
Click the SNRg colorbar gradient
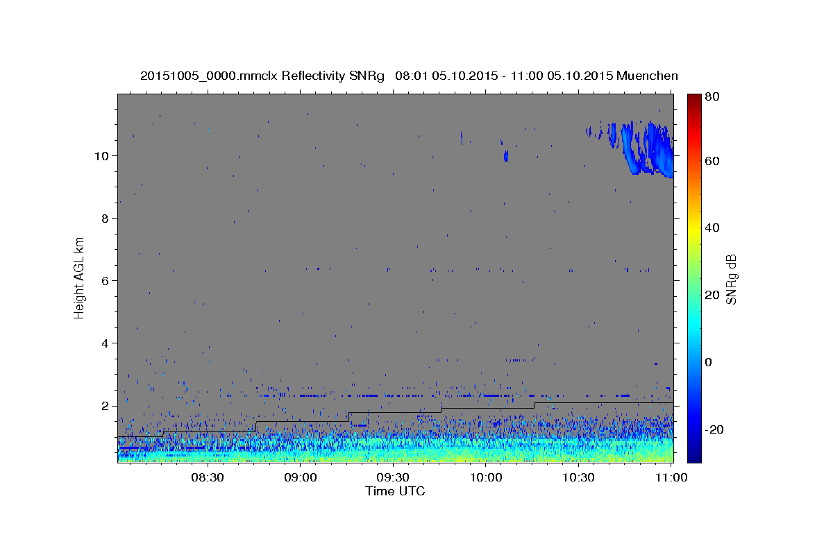(694, 277)
